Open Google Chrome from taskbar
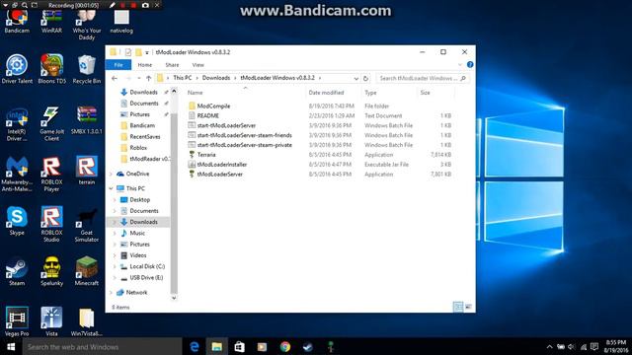The image size is (632, 355). click(x=285, y=346)
